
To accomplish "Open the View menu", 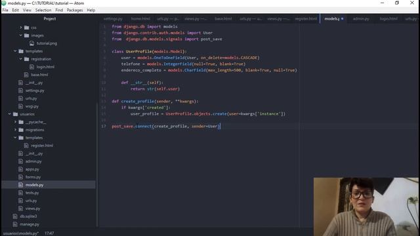I will (x=27, y=10).
